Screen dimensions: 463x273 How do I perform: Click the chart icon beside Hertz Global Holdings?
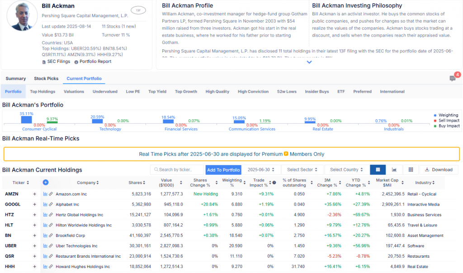[45, 215]
